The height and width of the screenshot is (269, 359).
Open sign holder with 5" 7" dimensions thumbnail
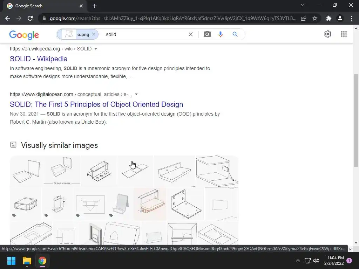click(58, 204)
